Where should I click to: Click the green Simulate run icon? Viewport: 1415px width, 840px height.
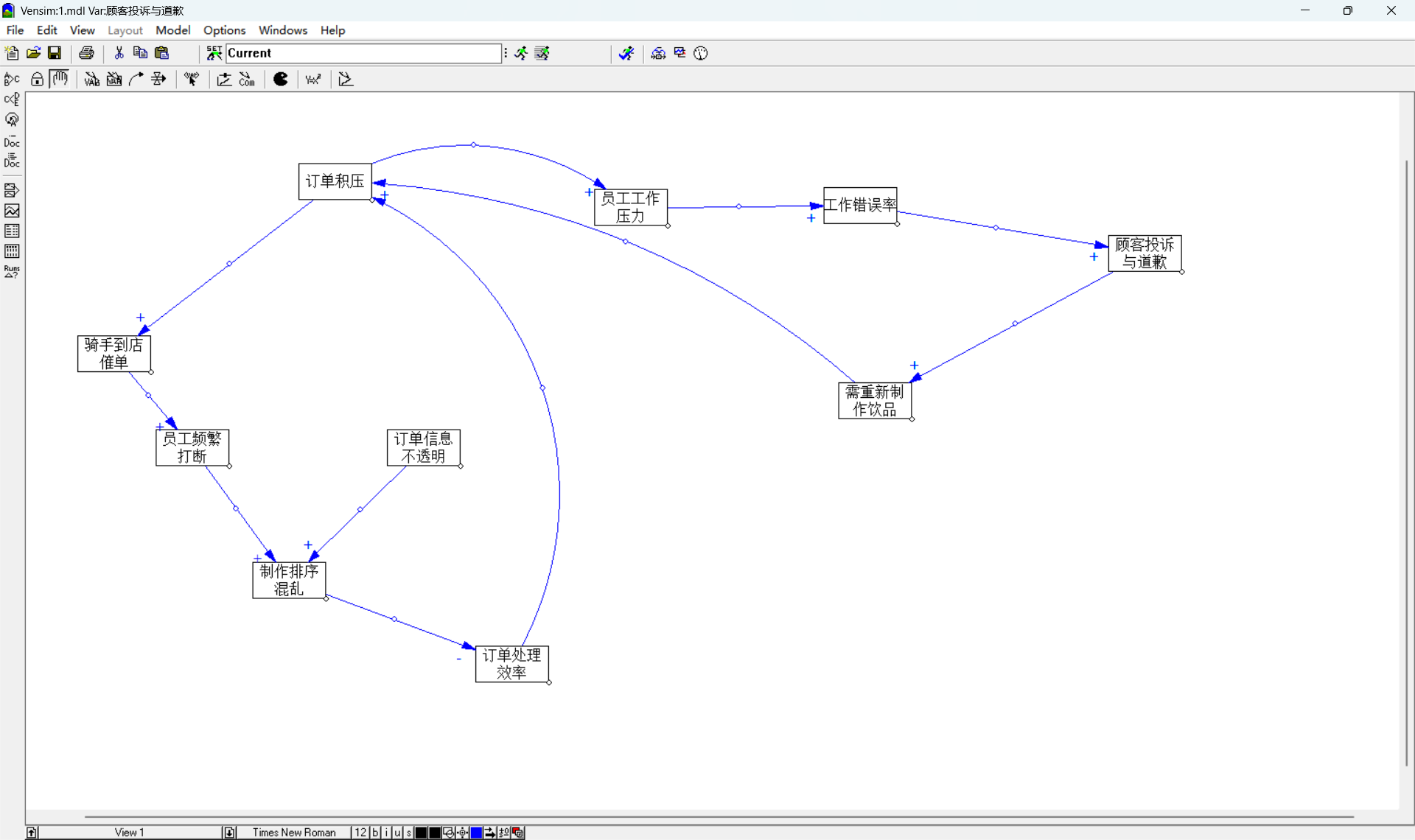tap(521, 53)
